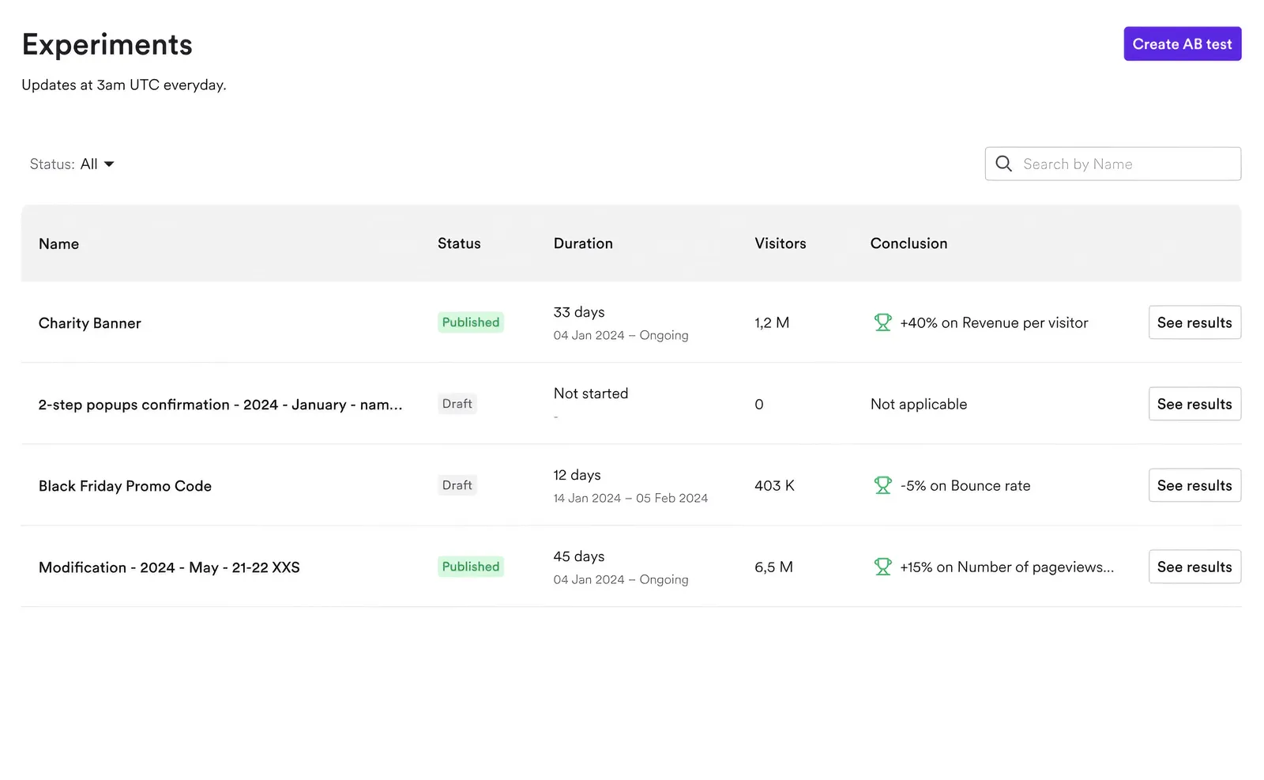Click the Name column header
1264x780 pixels.
(x=58, y=243)
